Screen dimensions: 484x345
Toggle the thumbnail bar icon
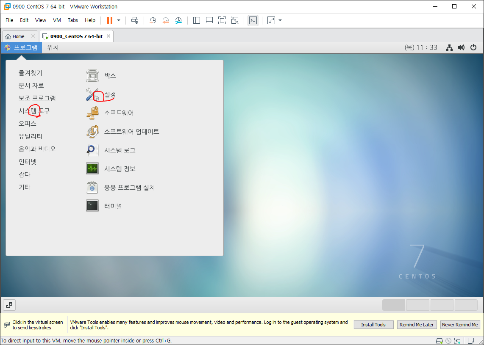click(x=209, y=20)
